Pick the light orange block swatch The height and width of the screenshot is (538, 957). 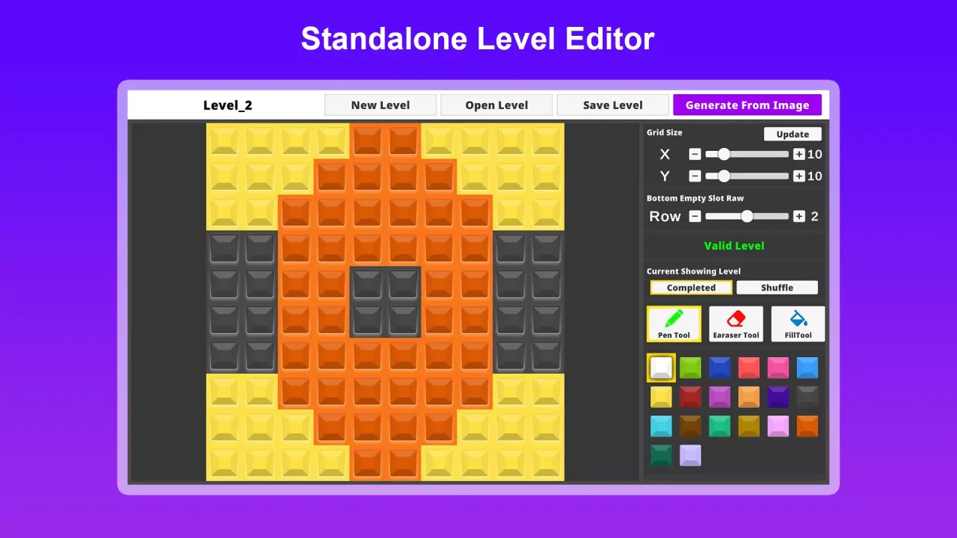pos(748,397)
